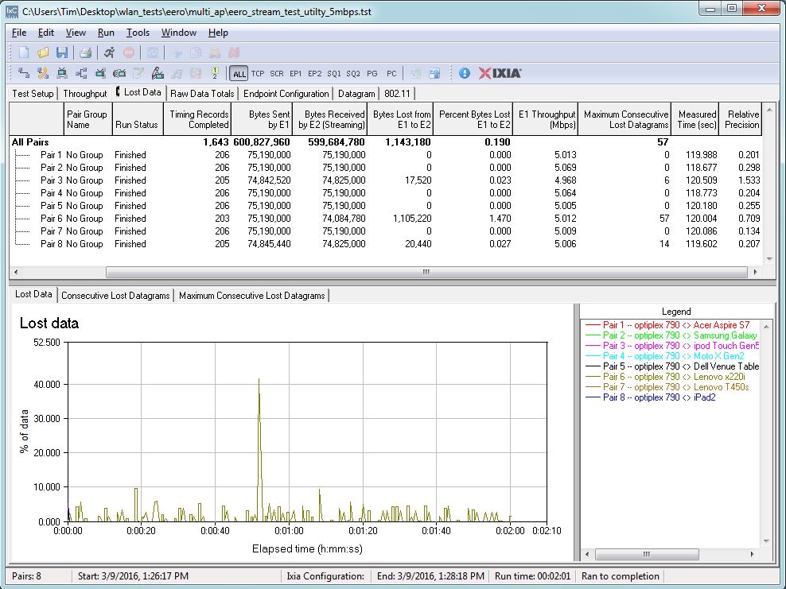
Task: Select the All Pairs summary row
Action: click(386, 142)
